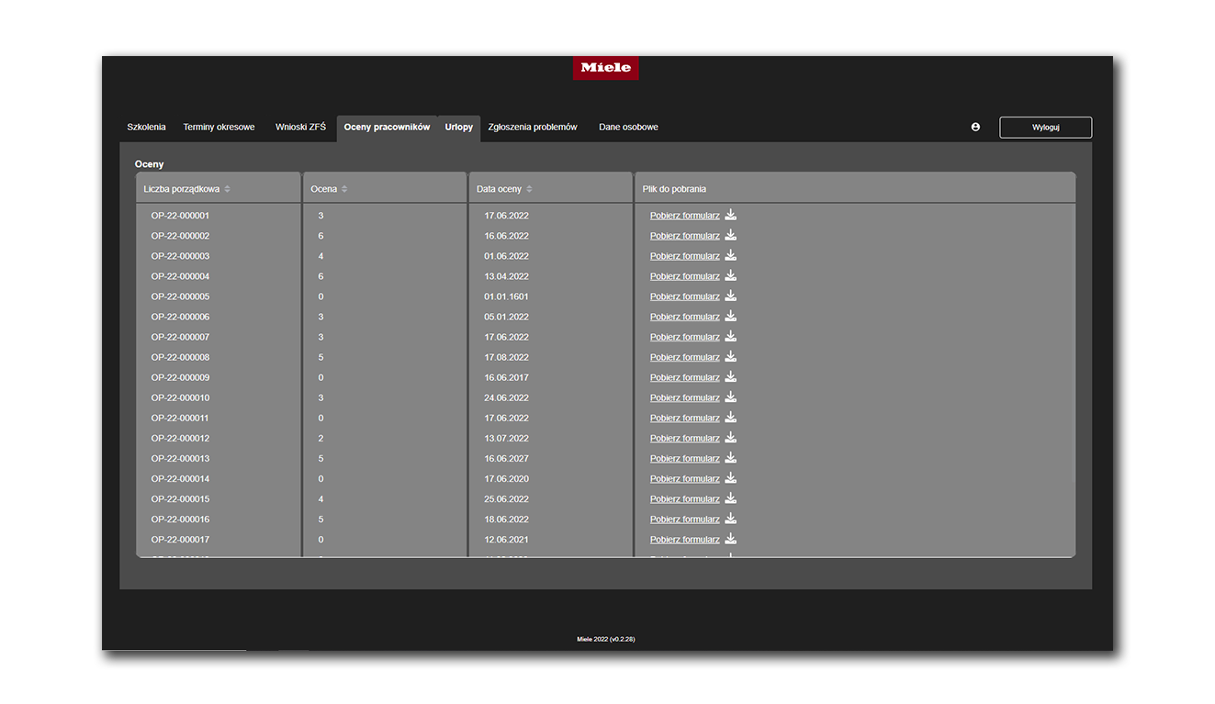The width and height of the screenshot is (1215, 704).
Task: Open the Wnioski ZFŚ tab
Action: pos(300,127)
